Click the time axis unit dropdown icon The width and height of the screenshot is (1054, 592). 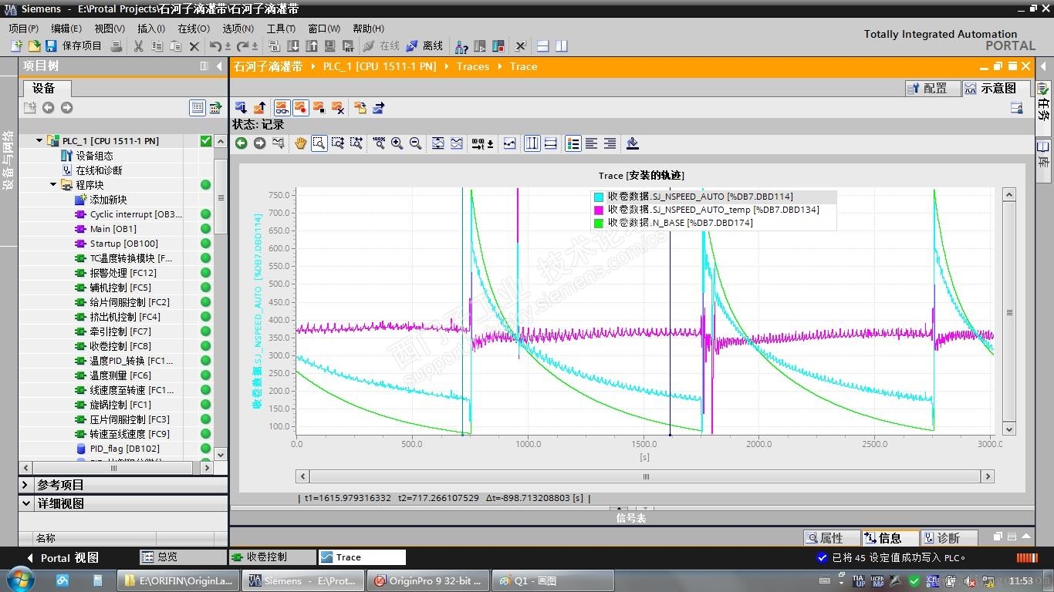482,143
